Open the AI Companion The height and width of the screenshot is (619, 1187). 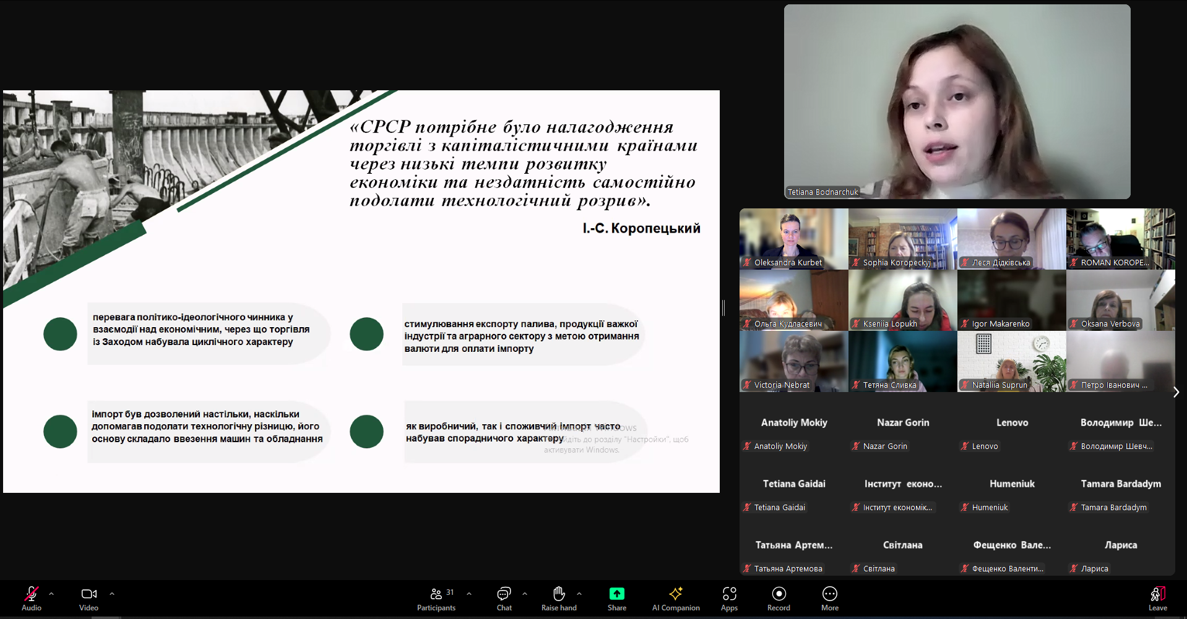coord(675,598)
